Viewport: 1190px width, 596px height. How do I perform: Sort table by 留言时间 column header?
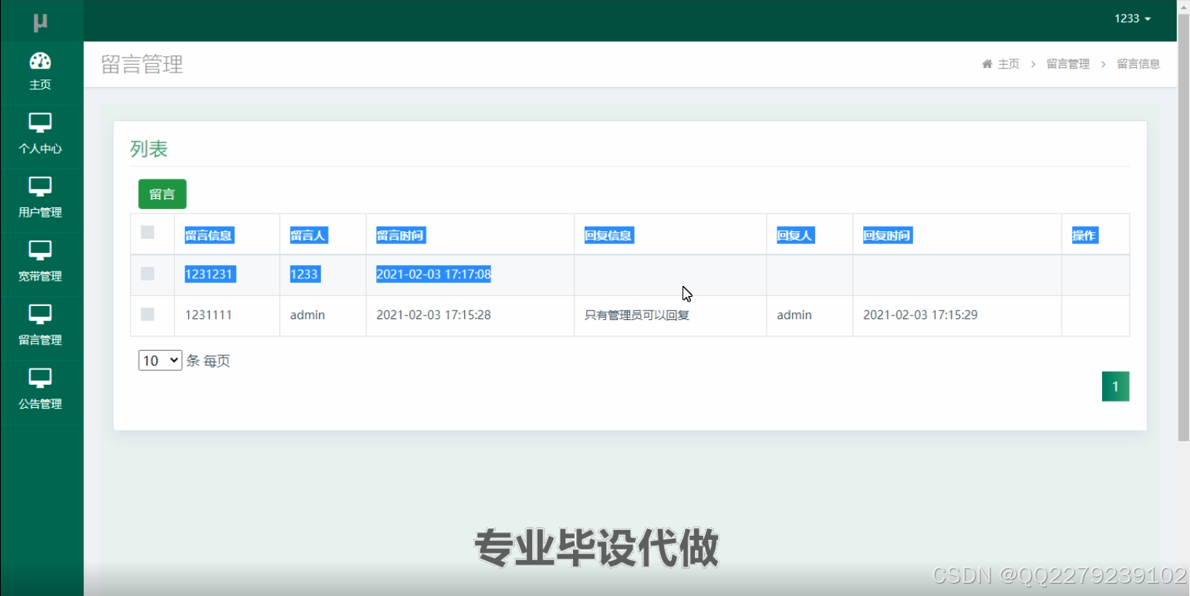tap(400, 235)
